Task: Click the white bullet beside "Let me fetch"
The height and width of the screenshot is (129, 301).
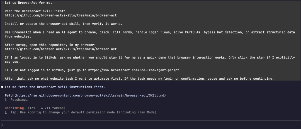Action: (2, 87)
